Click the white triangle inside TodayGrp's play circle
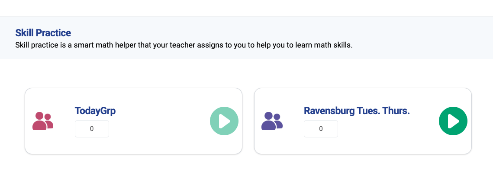 coord(225,121)
